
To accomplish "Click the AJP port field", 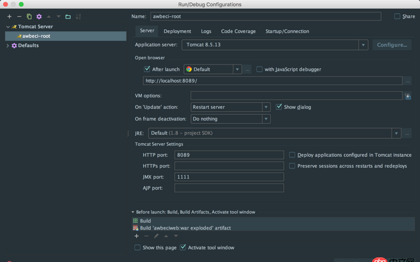I will 229,188.
